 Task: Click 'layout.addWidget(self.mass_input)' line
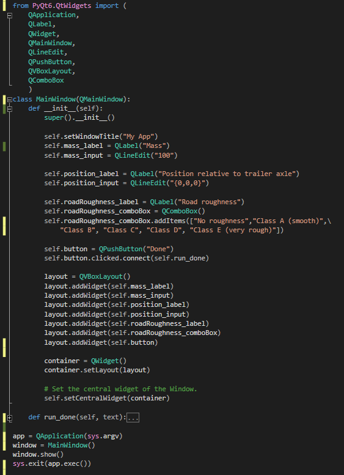(109, 295)
